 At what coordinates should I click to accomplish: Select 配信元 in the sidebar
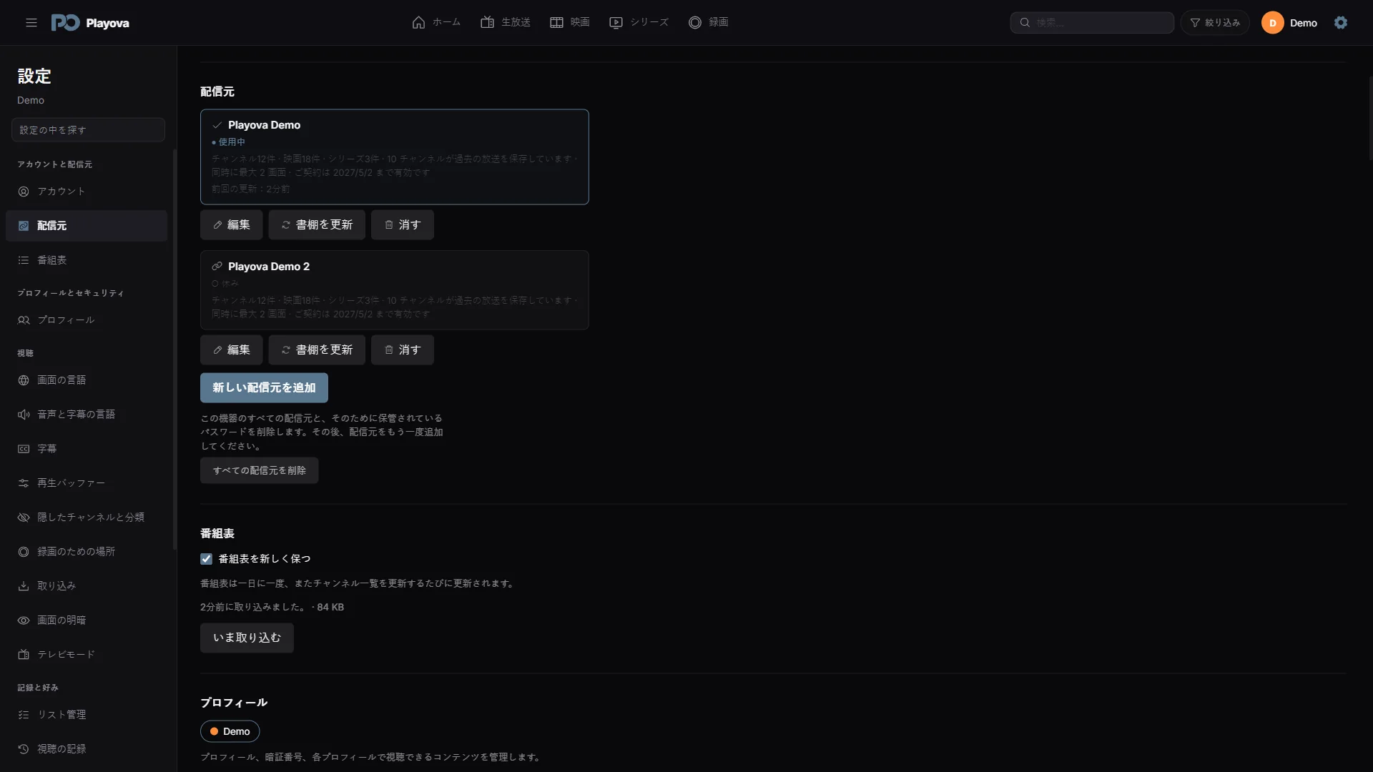tap(87, 226)
